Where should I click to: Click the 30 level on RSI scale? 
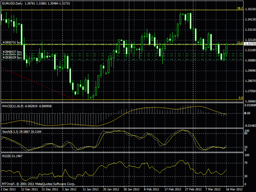[246, 176]
